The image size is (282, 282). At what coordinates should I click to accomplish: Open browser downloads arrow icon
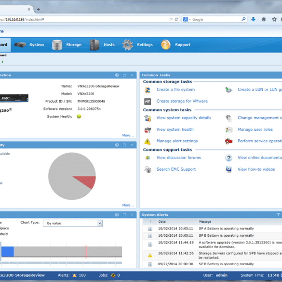tap(253, 19)
